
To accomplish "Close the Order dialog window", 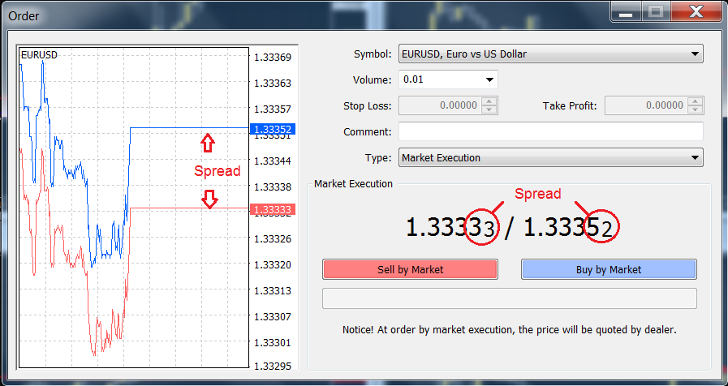I will pos(696,13).
